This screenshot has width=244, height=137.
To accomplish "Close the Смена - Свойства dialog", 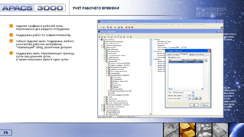I will pyautogui.click(x=209, y=51).
